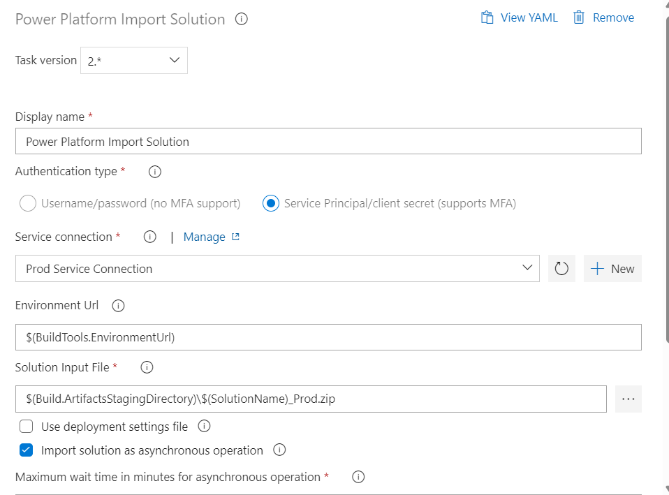This screenshot has height=495, width=669.
Task: Uncheck Import solution as asynchronous operation
Action: tap(26, 450)
